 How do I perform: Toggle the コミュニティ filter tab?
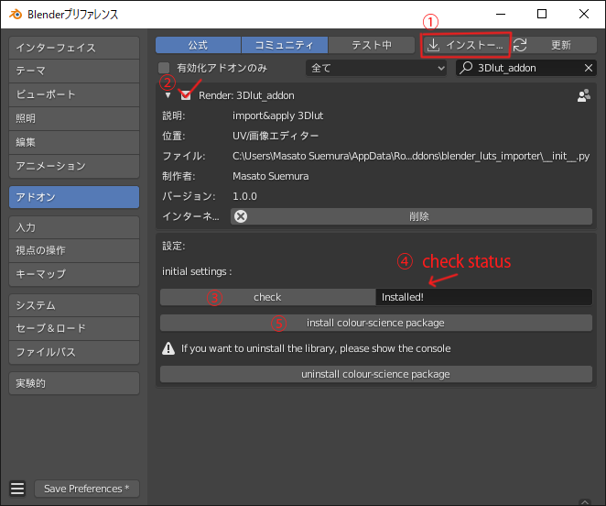point(285,45)
